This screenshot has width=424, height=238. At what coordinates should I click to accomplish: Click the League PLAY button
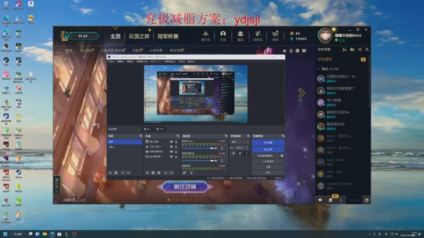[x=83, y=36]
